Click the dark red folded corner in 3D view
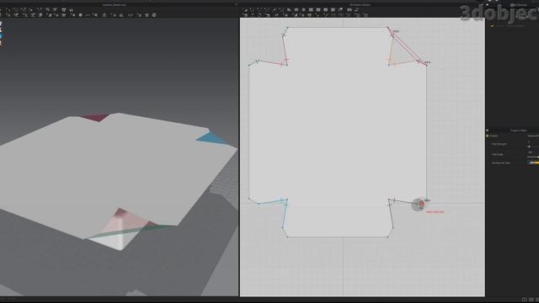 click(x=95, y=118)
